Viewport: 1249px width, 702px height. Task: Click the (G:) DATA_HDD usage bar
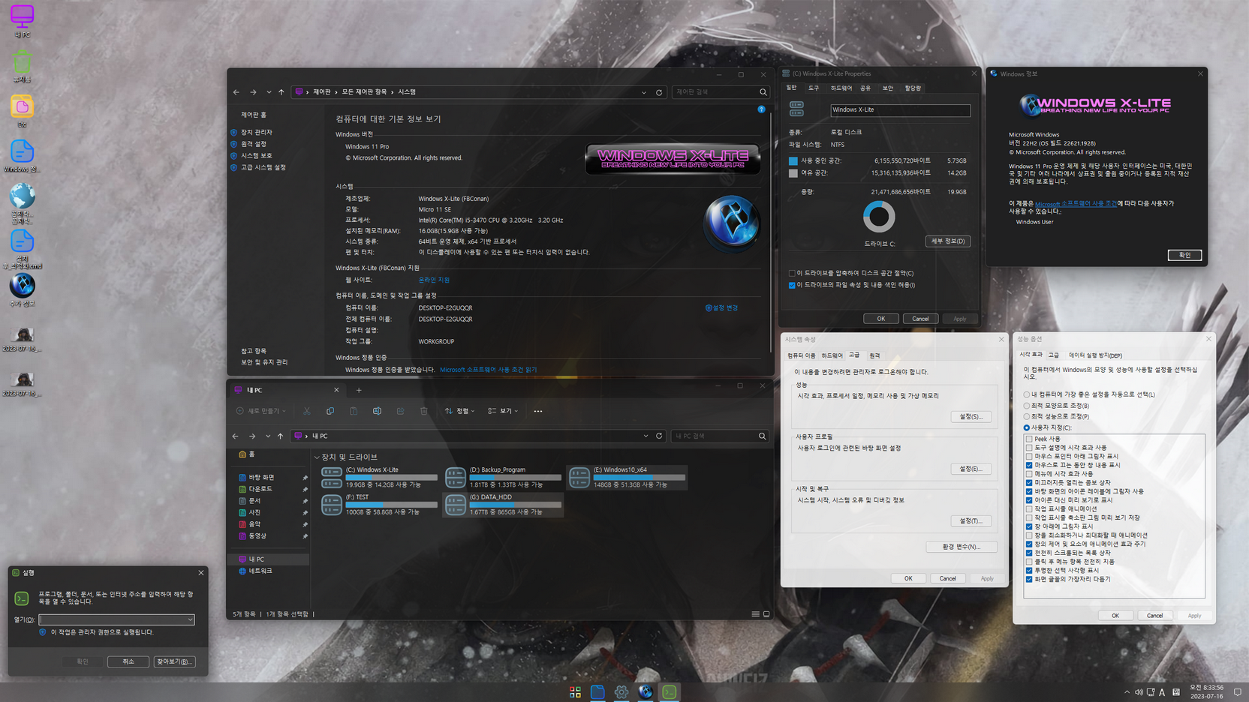(515, 505)
